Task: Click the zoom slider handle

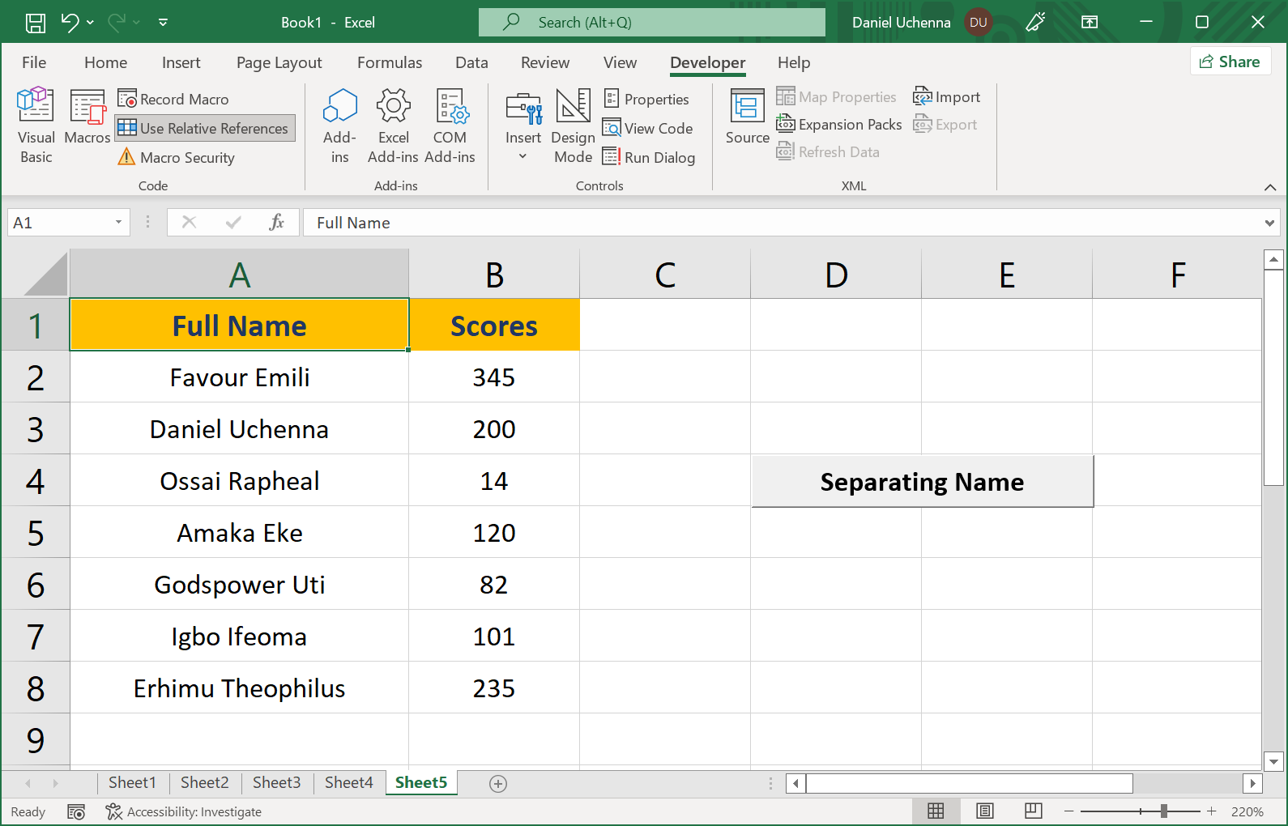Action: point(1163,811)
